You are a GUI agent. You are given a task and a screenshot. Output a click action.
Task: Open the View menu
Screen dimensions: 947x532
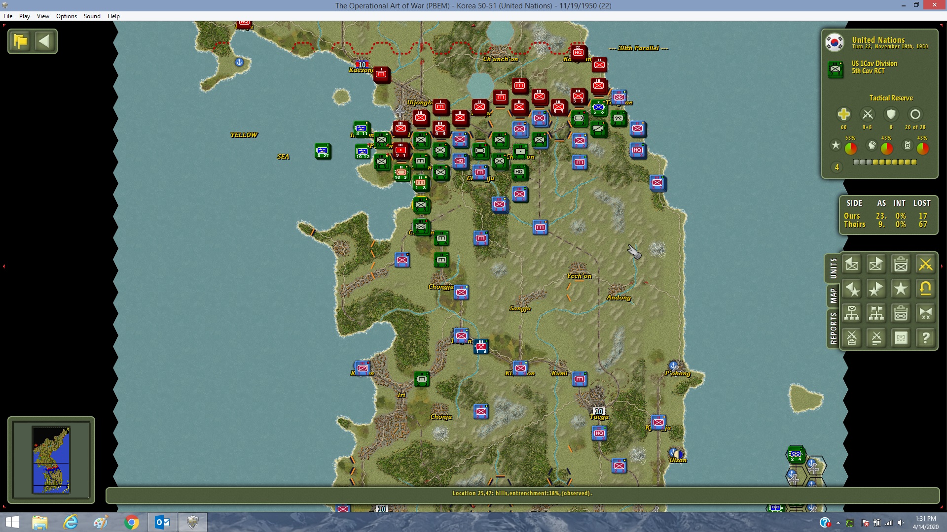pyautogui.click(x=43, y=16)
